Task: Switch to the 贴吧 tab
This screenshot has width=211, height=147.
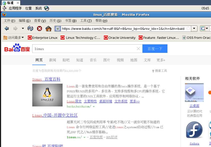Action: coord(66,60)
